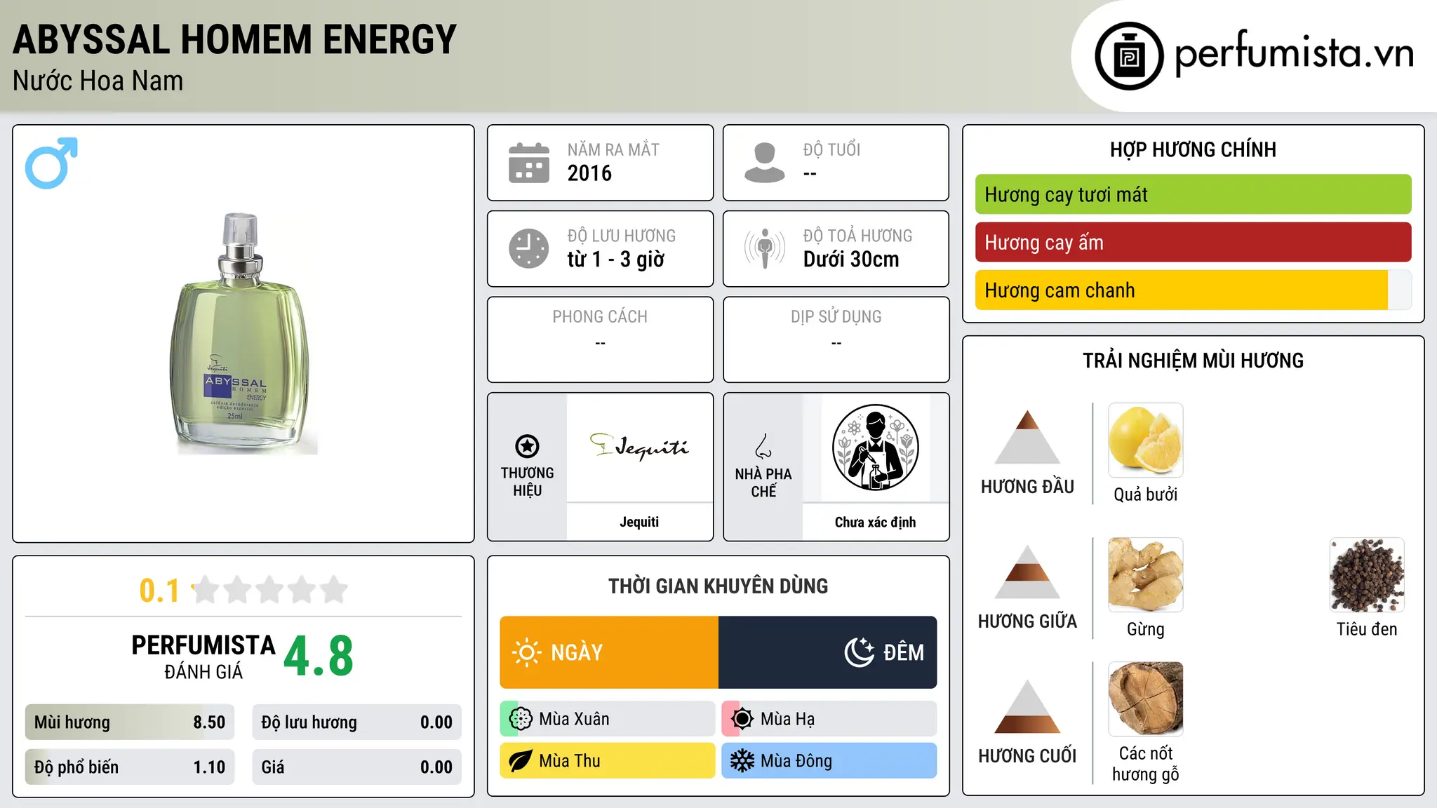1437x808 pixels.
Task: Click the Mùi hương 8.50 score bar
Action: (130, 722)
